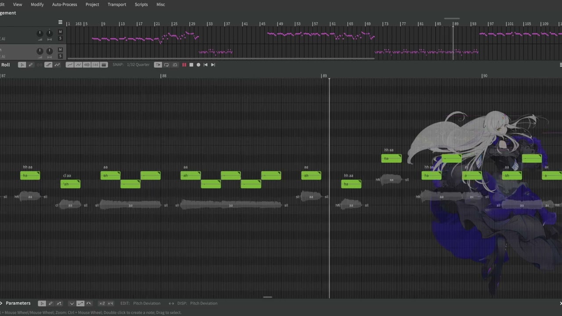The image size is (562, 316).
Task: Solo the first track
Action: 60,39
